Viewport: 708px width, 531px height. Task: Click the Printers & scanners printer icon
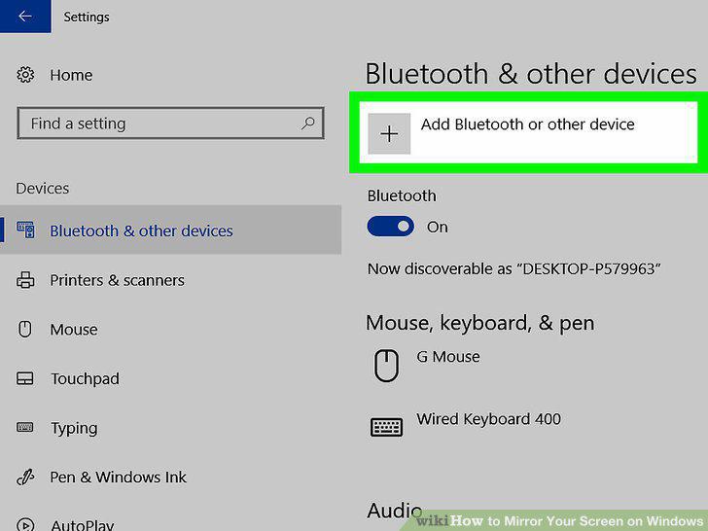coord(25,280)
